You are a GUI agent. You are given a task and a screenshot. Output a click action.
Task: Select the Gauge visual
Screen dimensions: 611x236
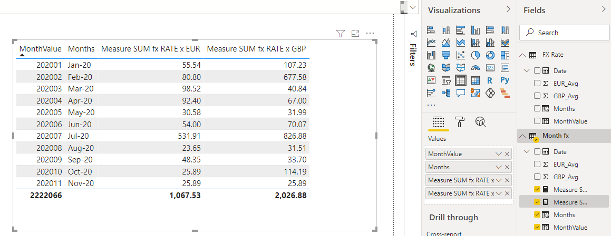[476, 68]
